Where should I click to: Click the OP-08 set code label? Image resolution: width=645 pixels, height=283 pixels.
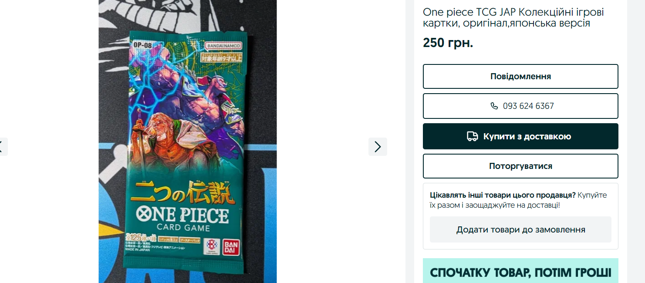[x=142, y=45]
